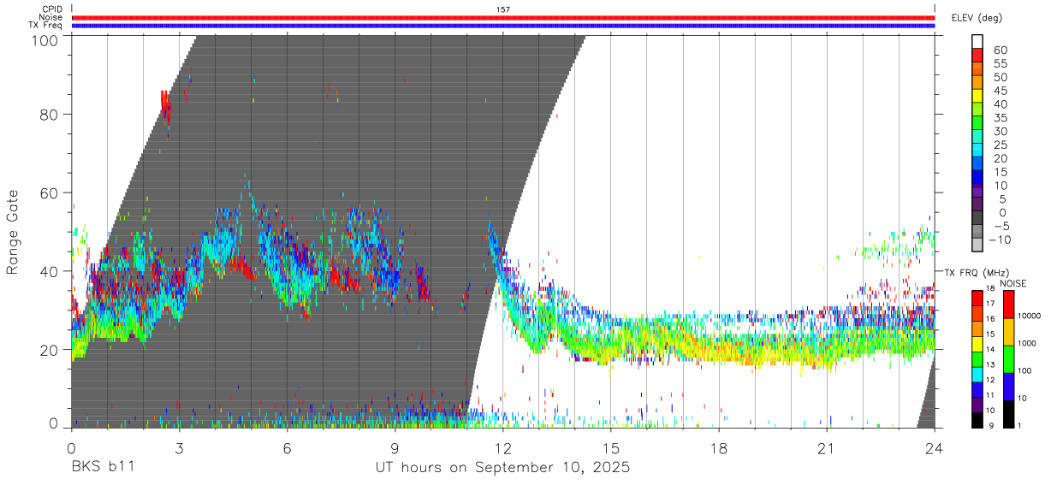Click the UT hours on September 10, 2025 title
This screenshot has width=1051, height=485.
pos(502,468)
